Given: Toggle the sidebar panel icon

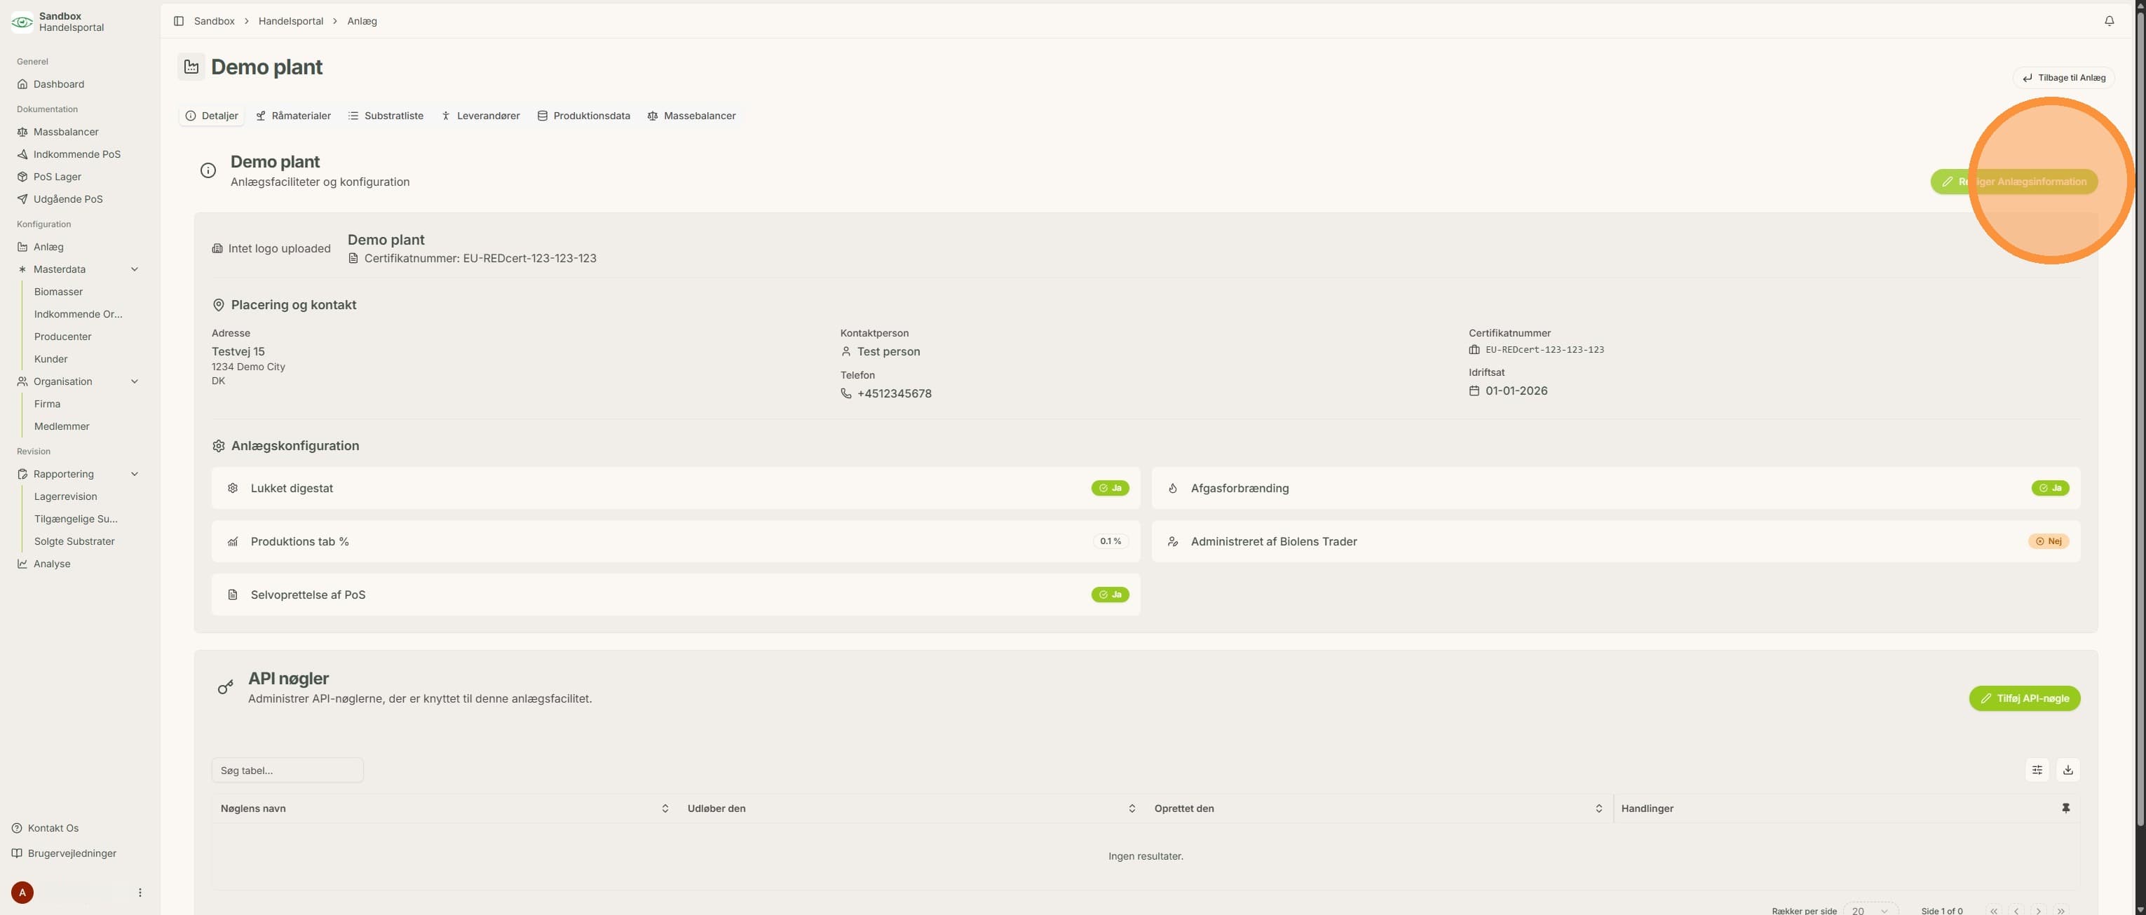Looking at the screenshot, I should [x=178, y=21].
